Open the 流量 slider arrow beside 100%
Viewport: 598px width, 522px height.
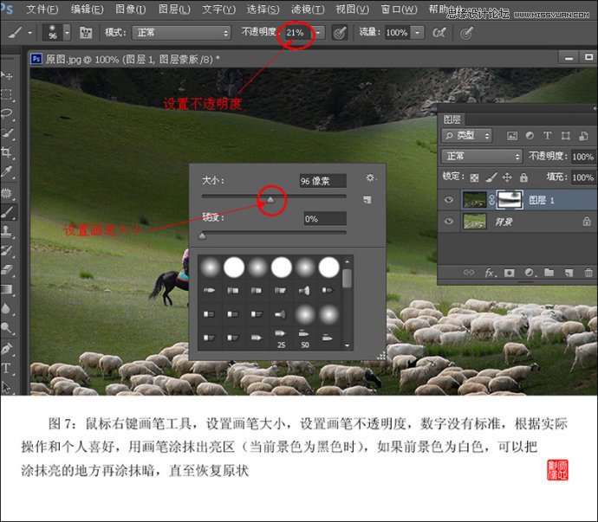[x=418, y=33]
